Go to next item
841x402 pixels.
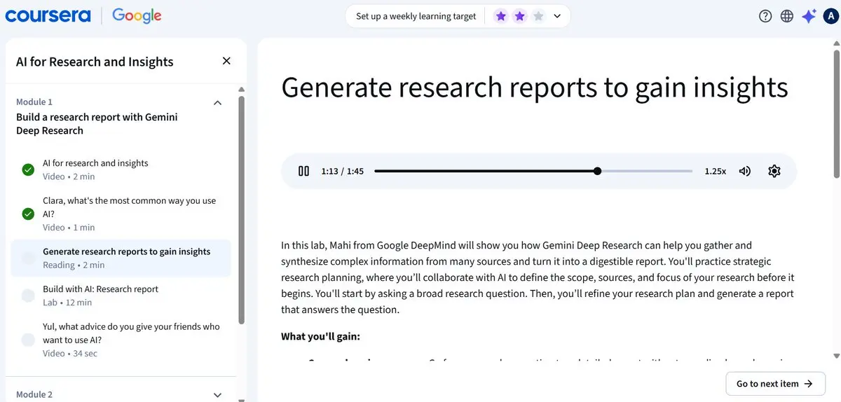pos(774,384)
